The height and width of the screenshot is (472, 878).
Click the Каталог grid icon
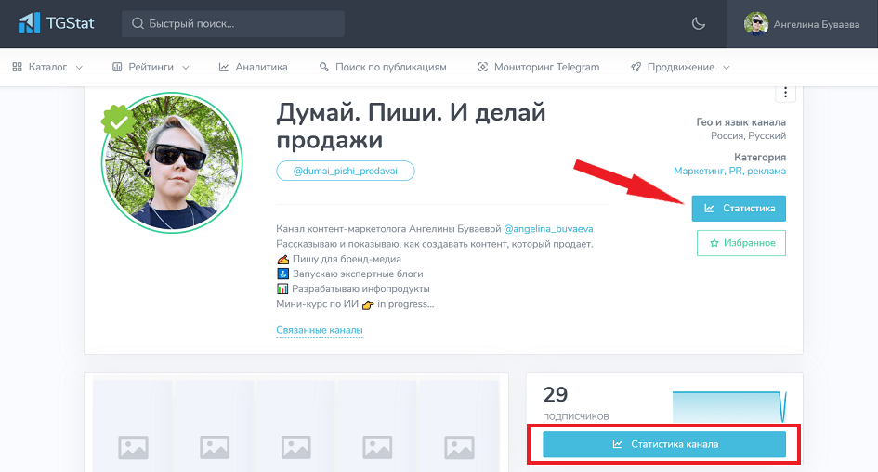18,67
